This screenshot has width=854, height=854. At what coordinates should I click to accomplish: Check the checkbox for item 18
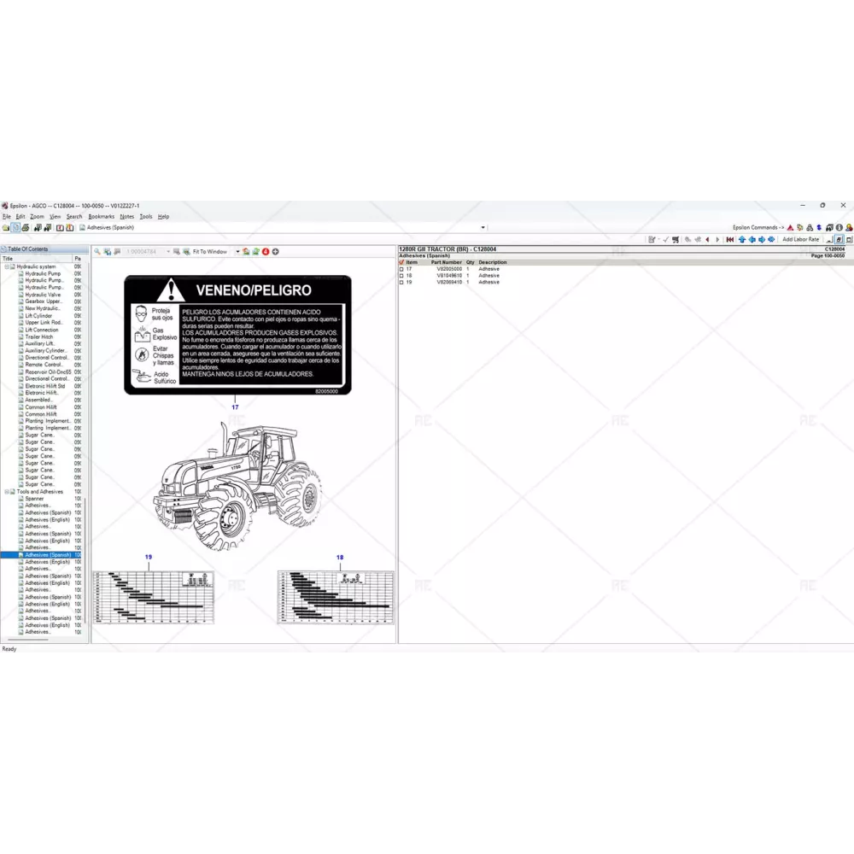401,276
